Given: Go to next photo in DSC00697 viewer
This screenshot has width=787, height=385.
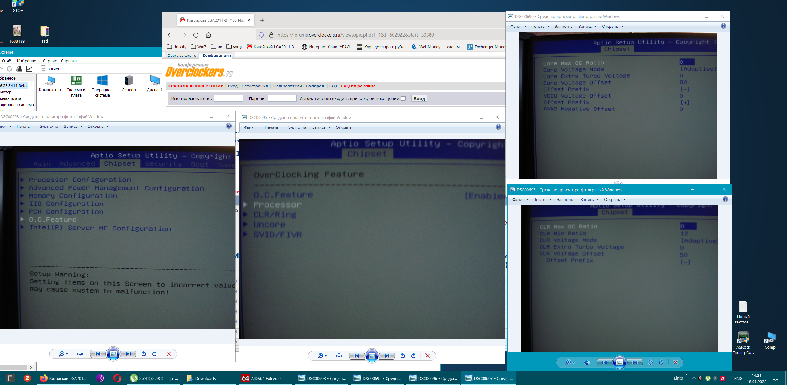Looking at the screenshot, I should (x=635, y=363).
